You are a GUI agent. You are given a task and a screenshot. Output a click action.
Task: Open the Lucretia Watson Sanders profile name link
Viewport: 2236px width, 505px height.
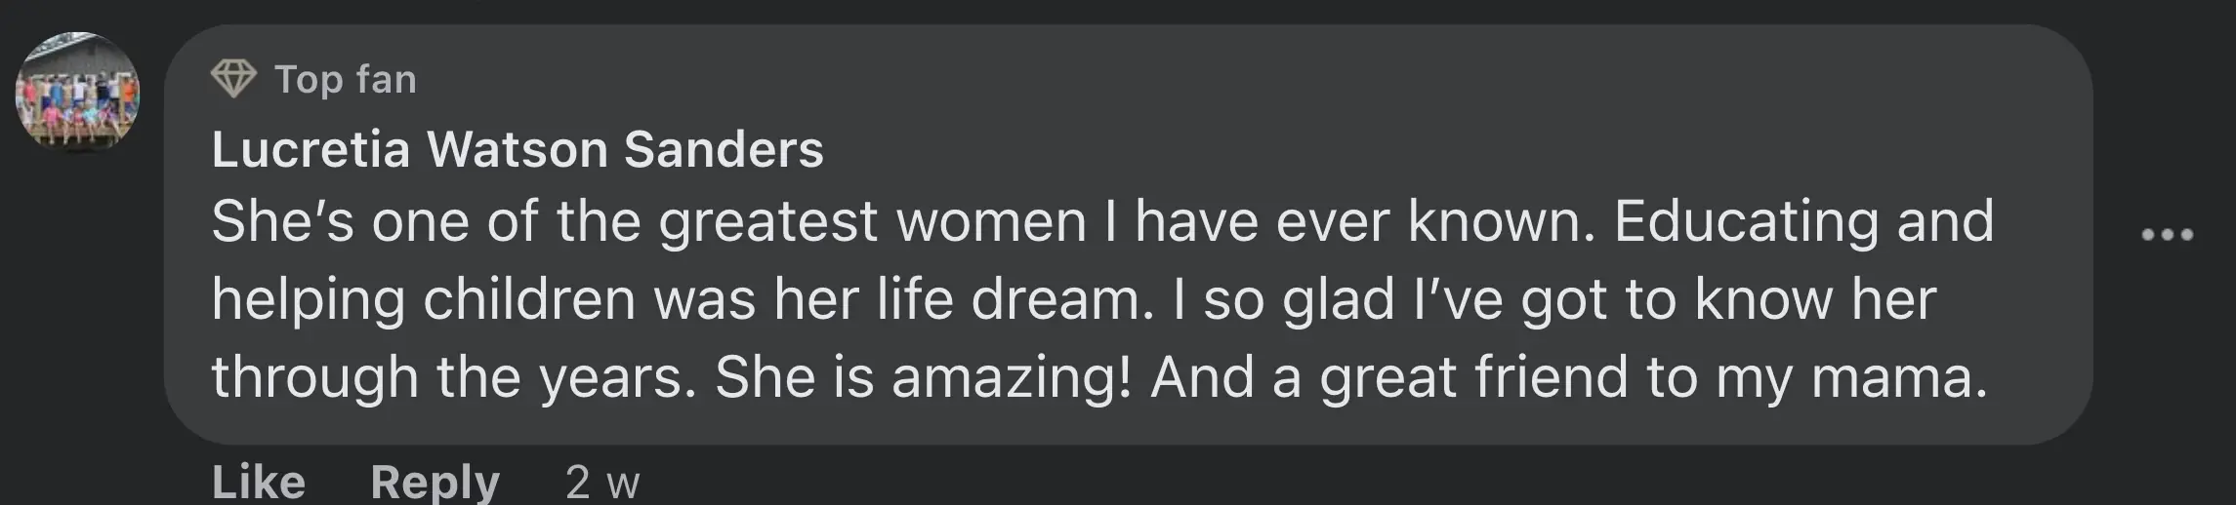(518, 149)
